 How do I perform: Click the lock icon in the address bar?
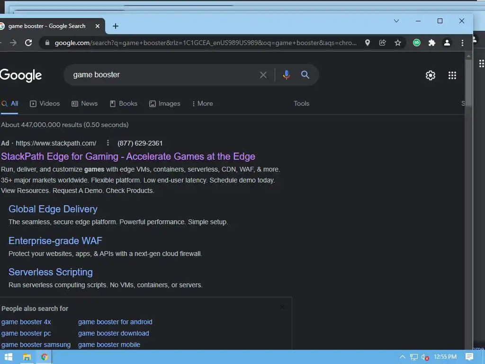click(47, 43)
